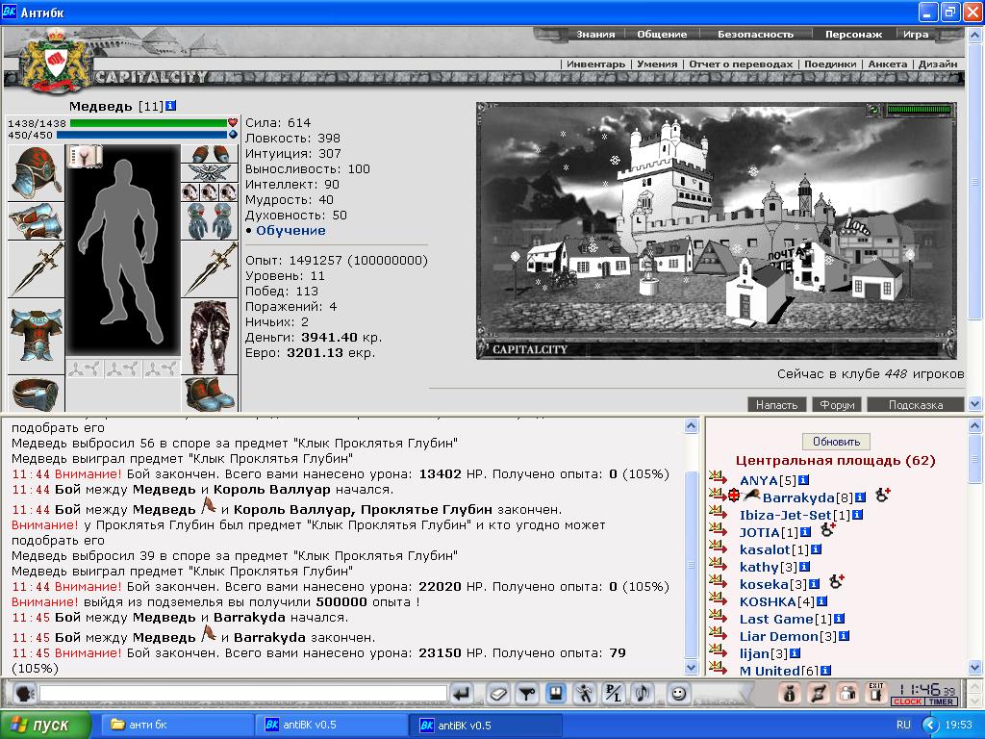The image size is (985, 739).
Task: Switch clock display to TIMER mode
Action: [x=941, y=701]
